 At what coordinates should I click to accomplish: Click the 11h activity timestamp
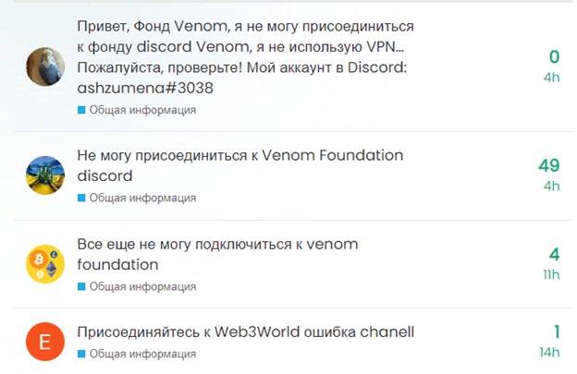point(551,275)
